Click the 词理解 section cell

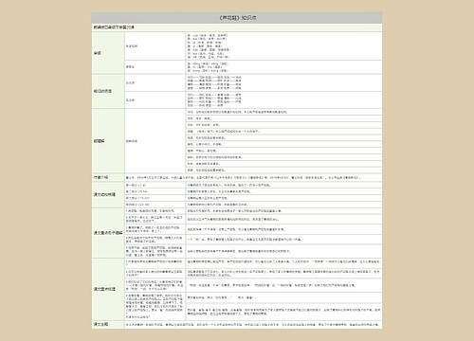[x=108, y=141]
